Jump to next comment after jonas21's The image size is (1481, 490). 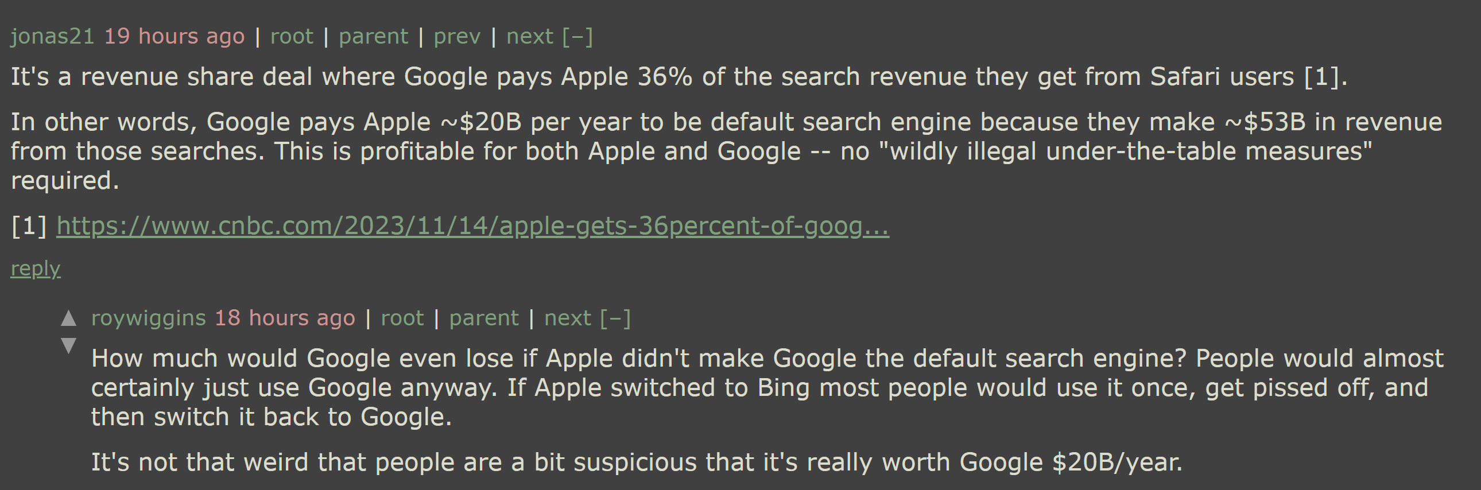(529, 37)
